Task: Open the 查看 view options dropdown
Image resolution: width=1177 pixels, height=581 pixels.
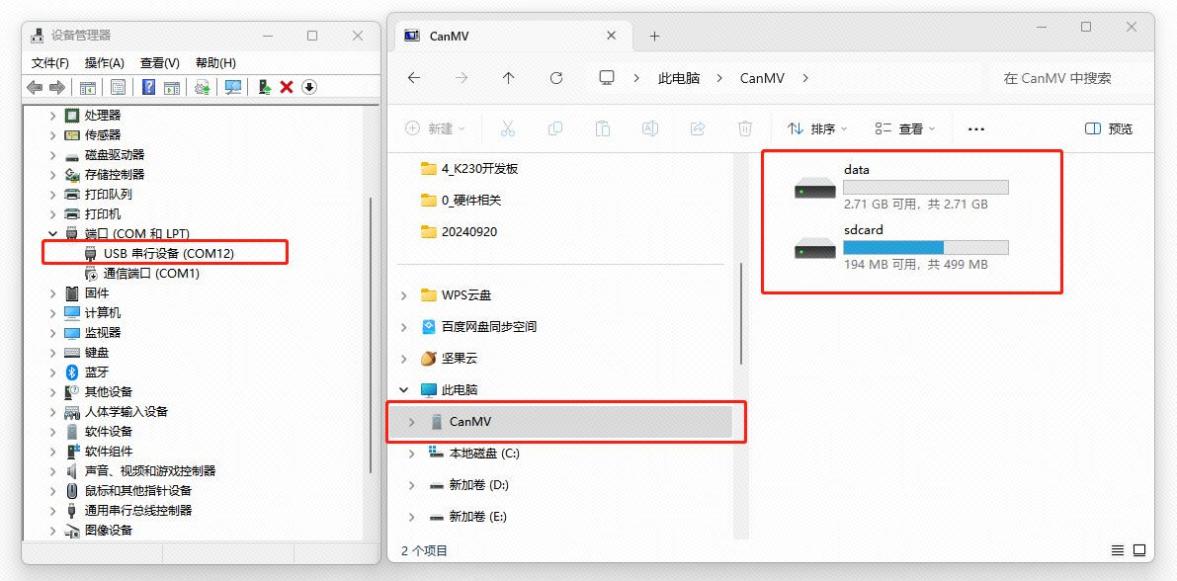Action: 902,128
